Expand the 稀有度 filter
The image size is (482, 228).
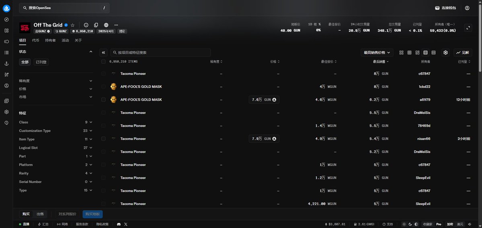tap(55, 81)
